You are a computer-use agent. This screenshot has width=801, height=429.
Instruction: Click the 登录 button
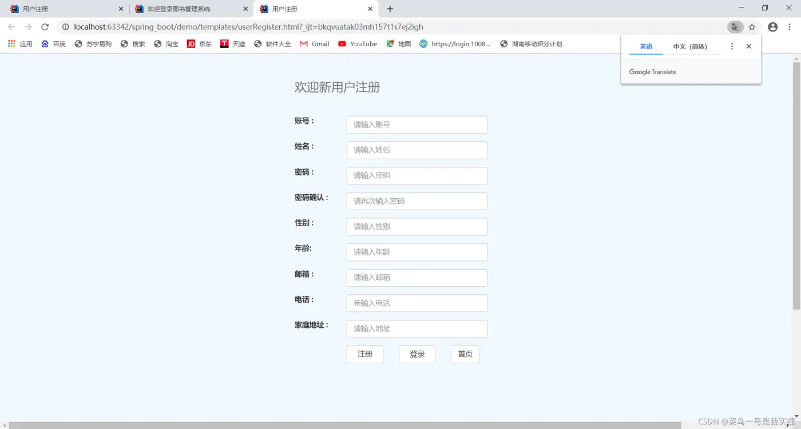tap(417, 354)
